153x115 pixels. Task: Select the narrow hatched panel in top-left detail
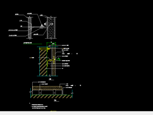click(x=30, y=28)
